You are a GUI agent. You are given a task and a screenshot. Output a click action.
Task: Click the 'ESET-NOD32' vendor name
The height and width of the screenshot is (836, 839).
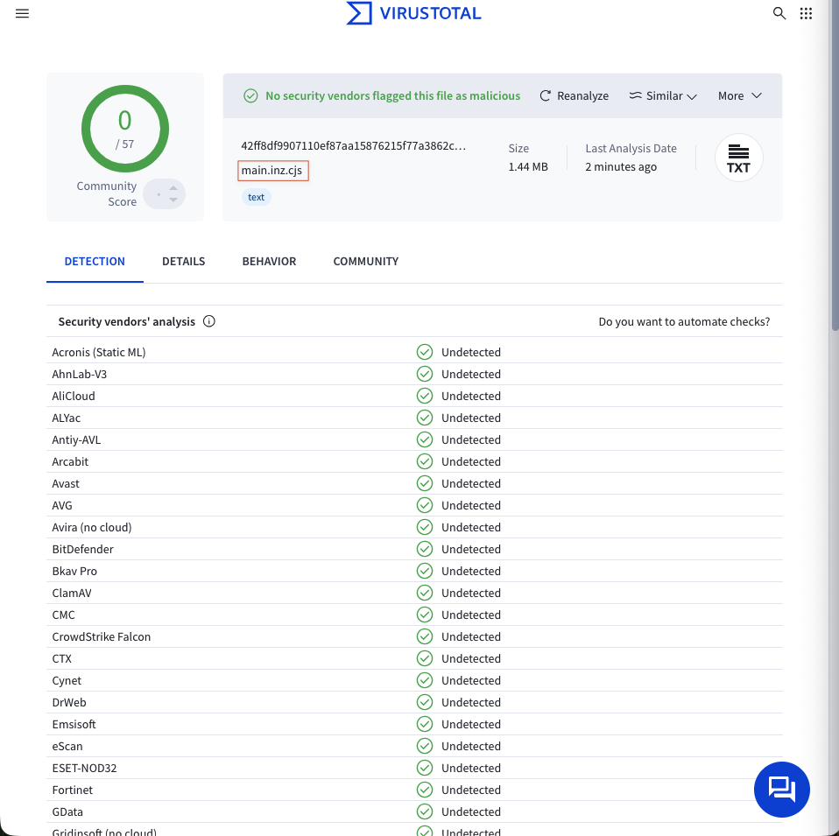tap(84, 768)
